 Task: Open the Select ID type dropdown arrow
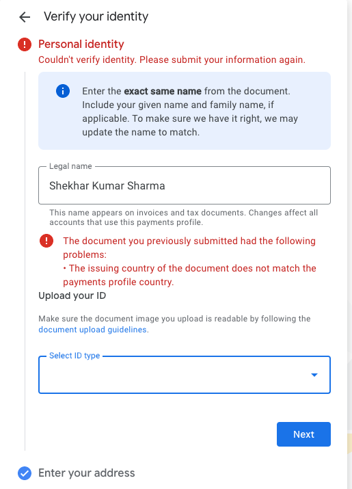pyautogui.click(x=314, y=375)
